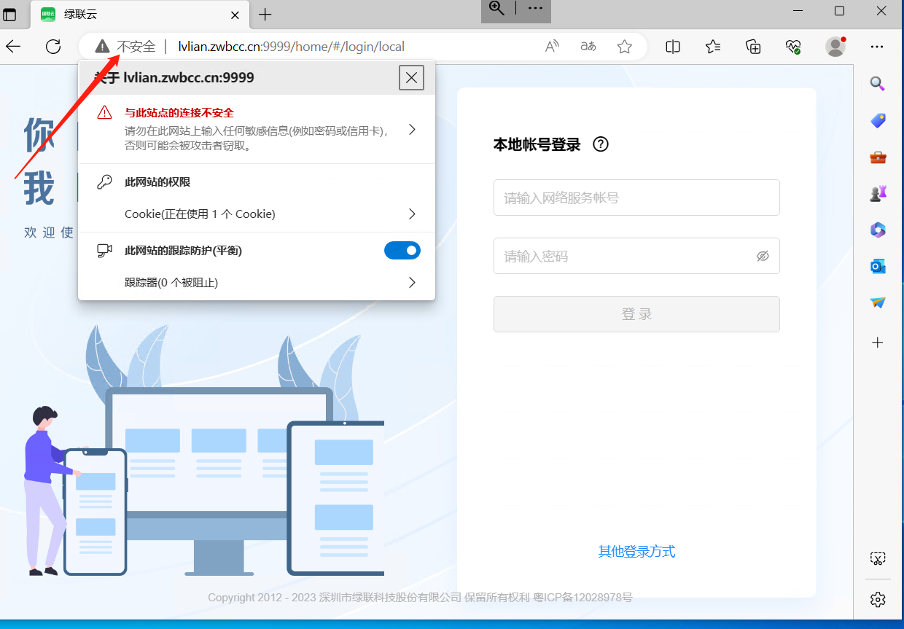Open 其他登录方式 link
The image size is (904, 629).
point(636,552)
